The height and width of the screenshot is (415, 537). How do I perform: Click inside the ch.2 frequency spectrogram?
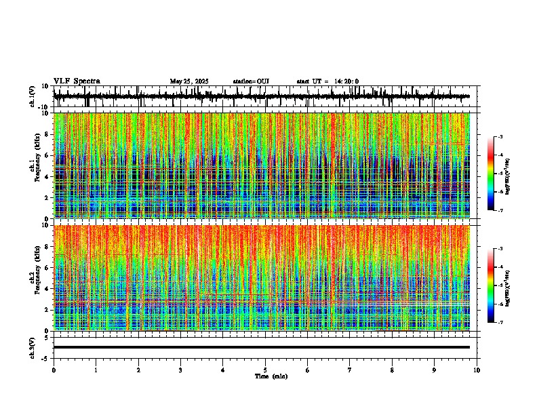coord(262,278)
